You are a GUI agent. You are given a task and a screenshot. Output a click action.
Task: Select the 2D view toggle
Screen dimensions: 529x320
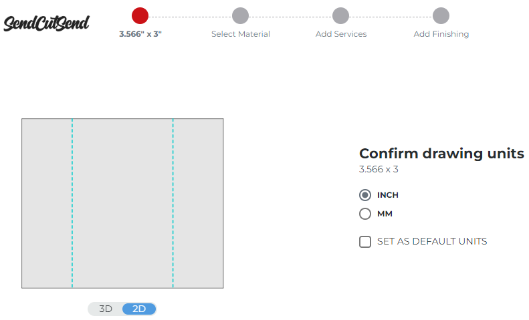point(139,309)
